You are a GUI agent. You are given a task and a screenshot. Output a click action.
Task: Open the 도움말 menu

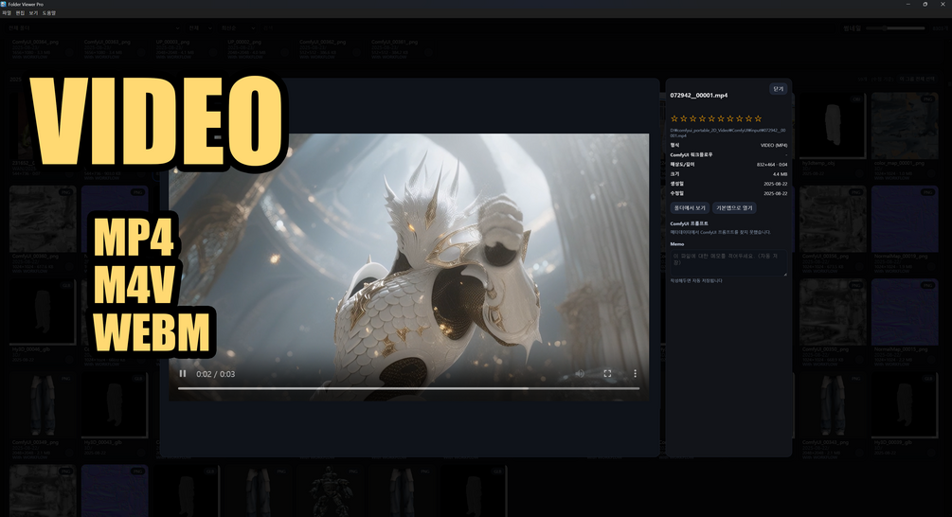(48, 12)
